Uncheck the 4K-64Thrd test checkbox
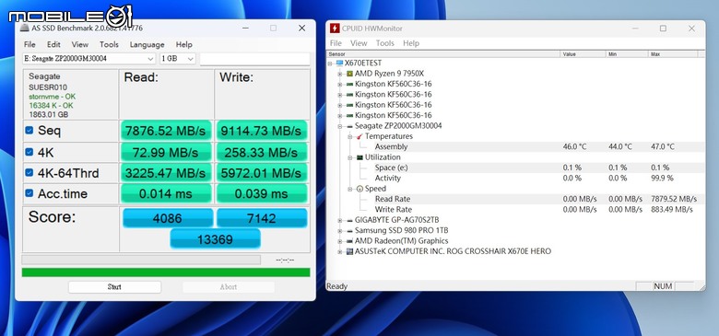Viewport: 719px width, 336px height. [x=29, y=172]
